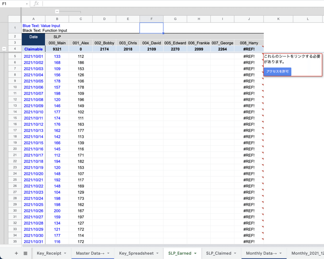Click the 007_George column label
The width and height of the screenshot is (324, 259).
coord(222,43)
